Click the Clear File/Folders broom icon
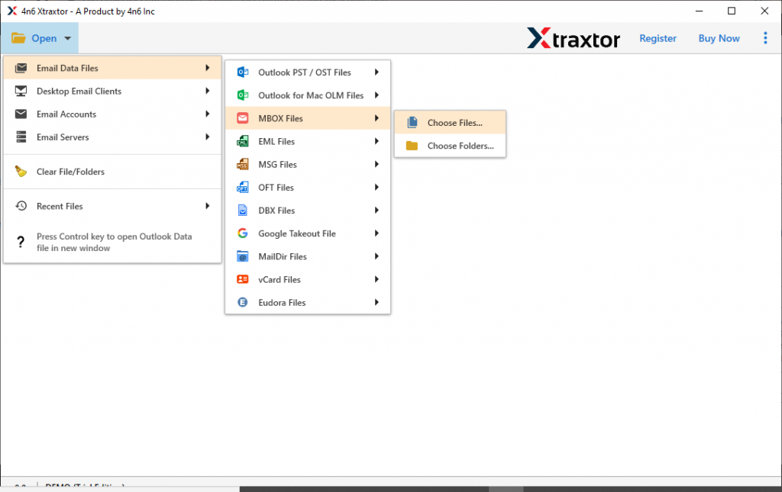Viewport: 782px width, 492px height. tap(22, 171)
